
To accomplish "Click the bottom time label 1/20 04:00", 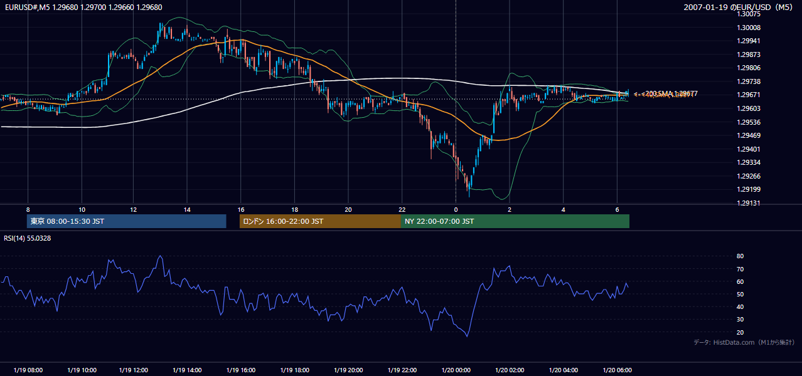I will (x=563, y=370).
